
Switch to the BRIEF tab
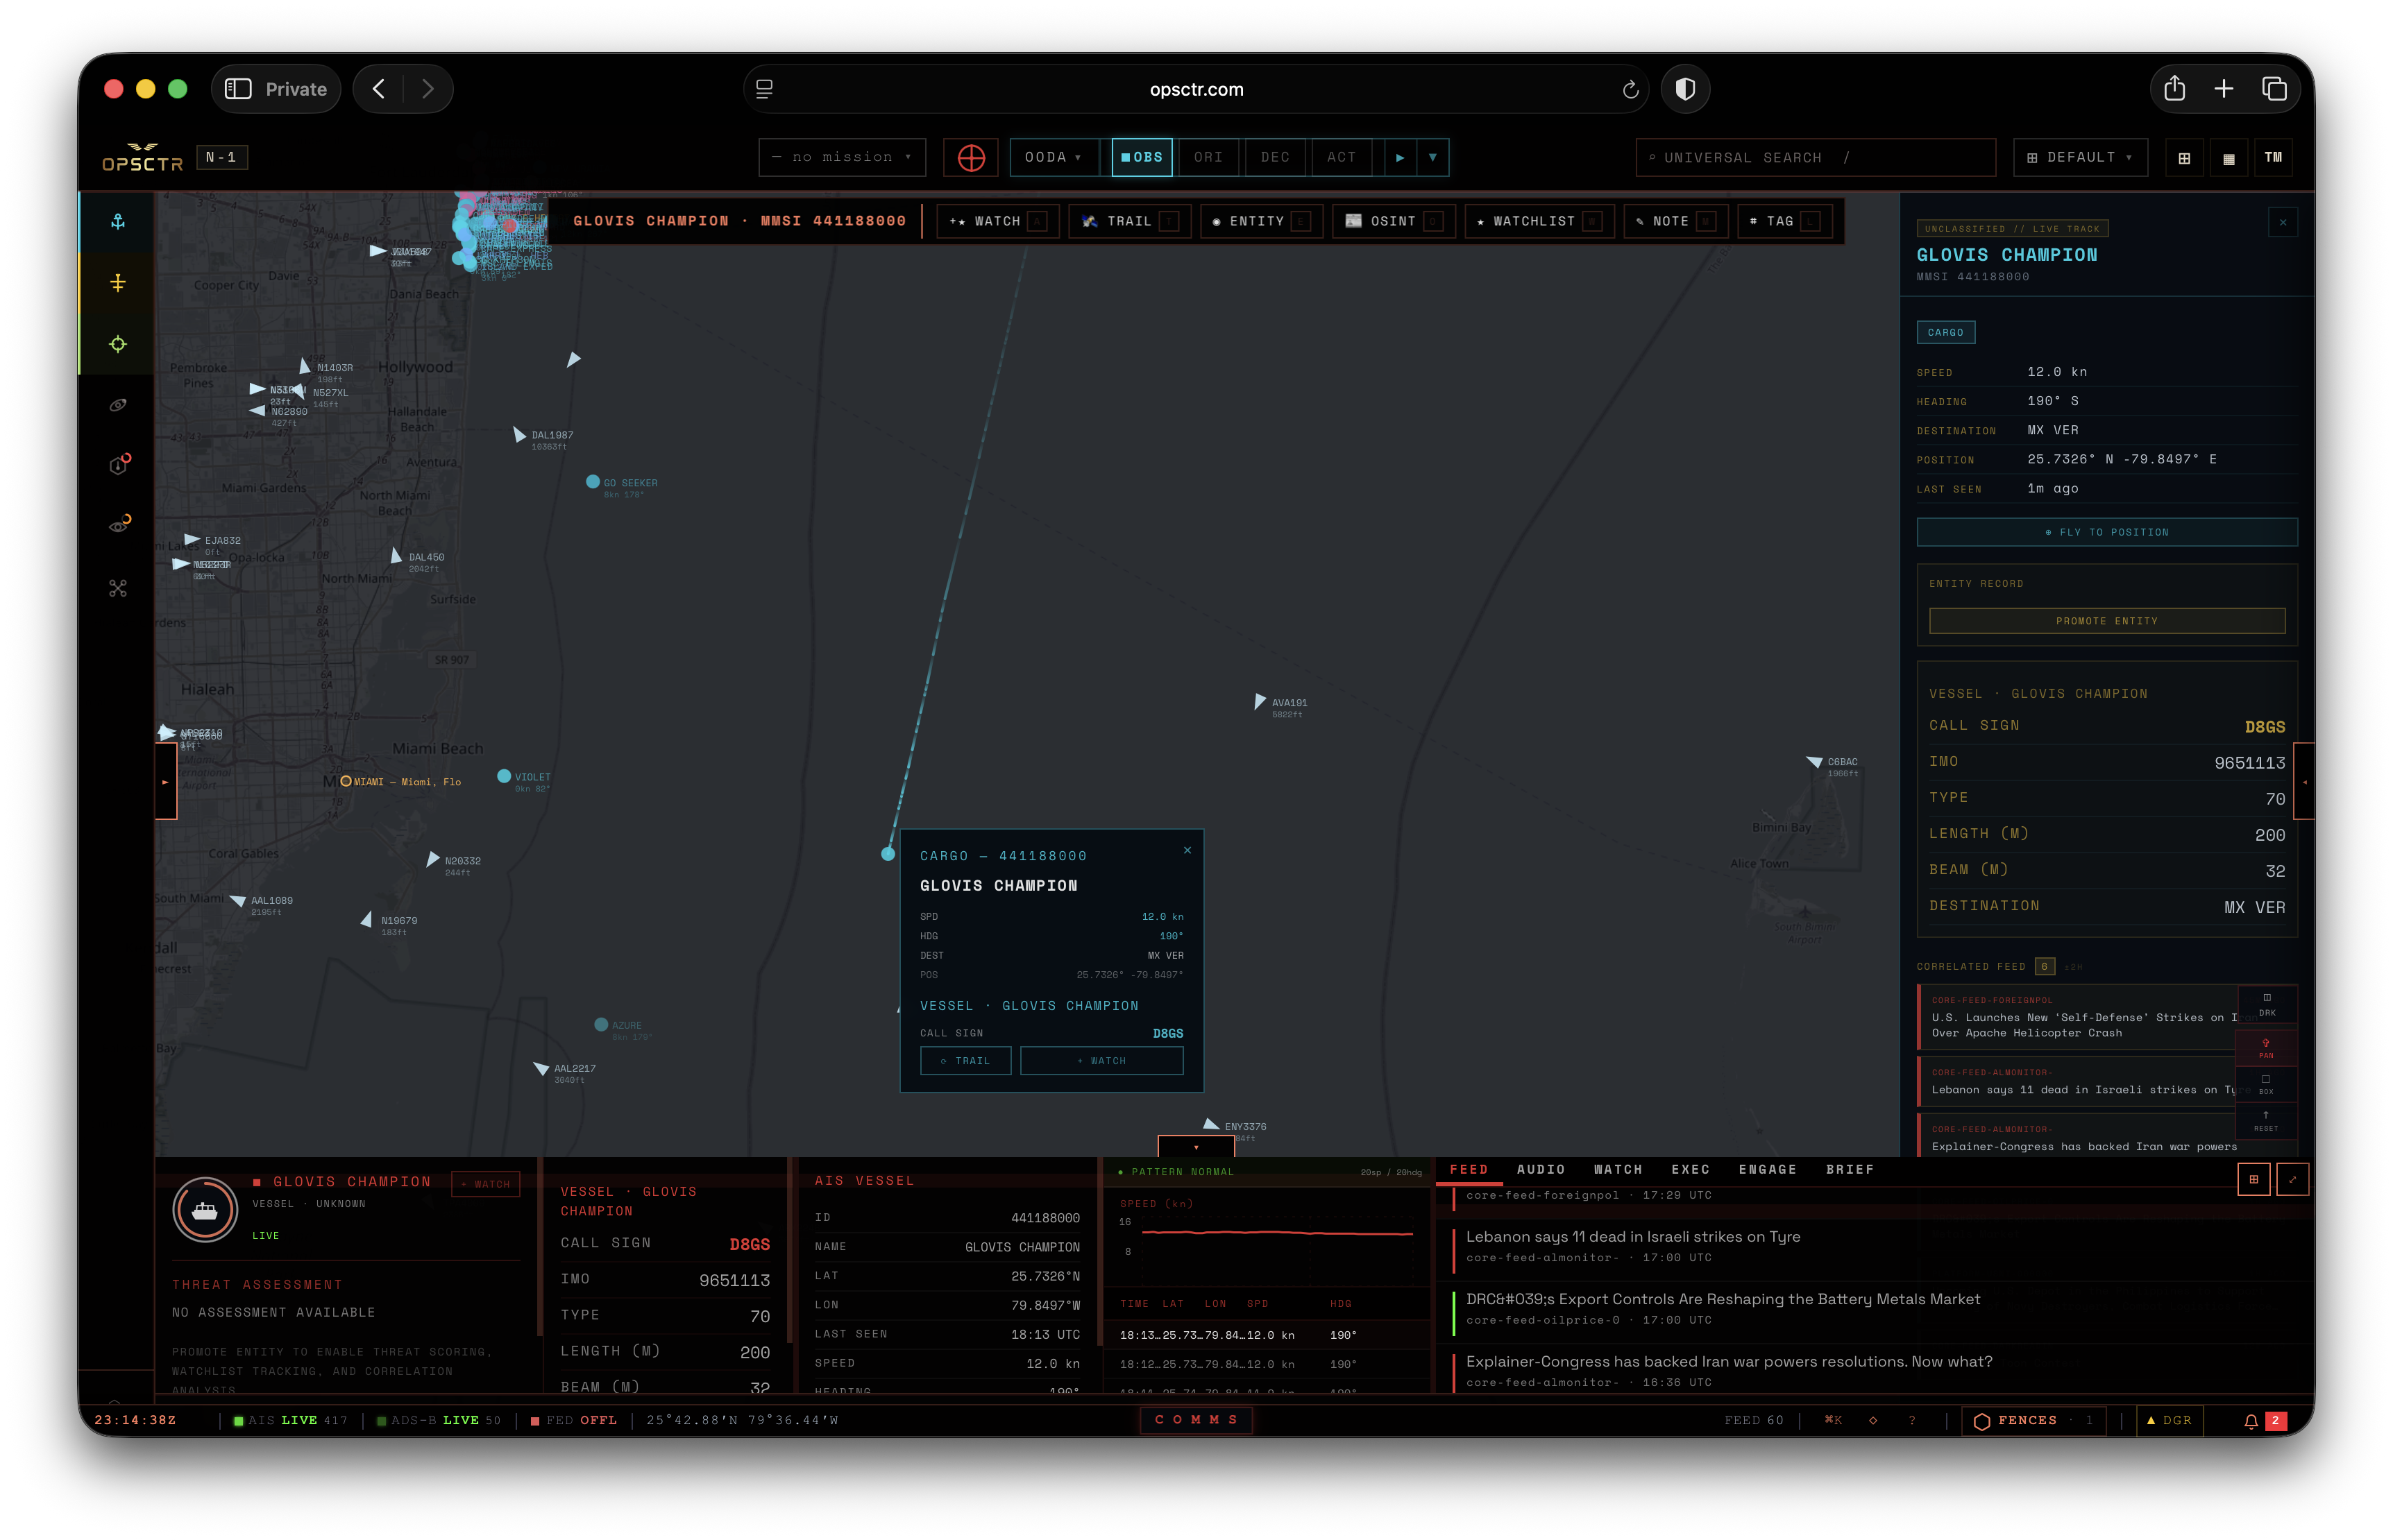click(1850, 1169)
